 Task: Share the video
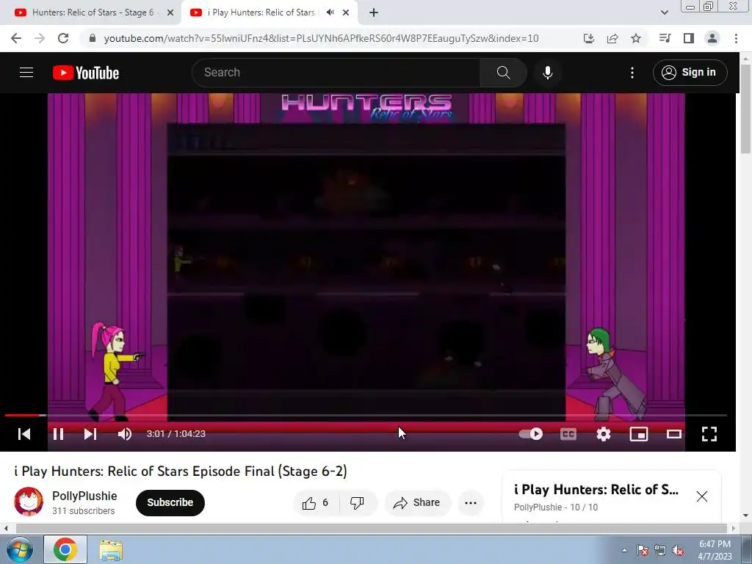coord(417,502)
